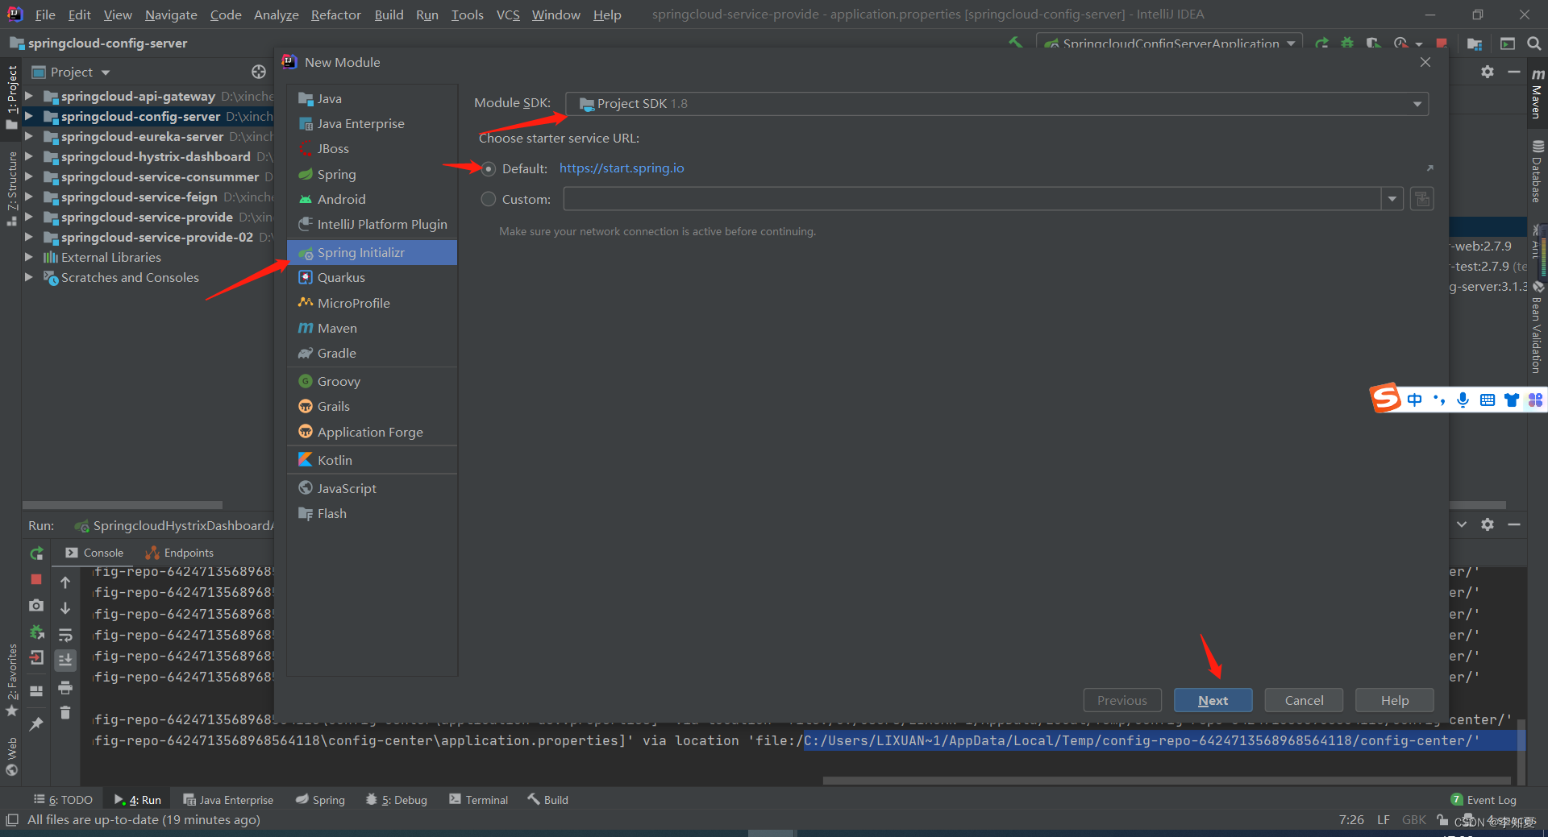This screenshot has height=837, width=1548.
Task: Click the Debug bug icon in top toolbar
Action: [x=1347, y=44]
